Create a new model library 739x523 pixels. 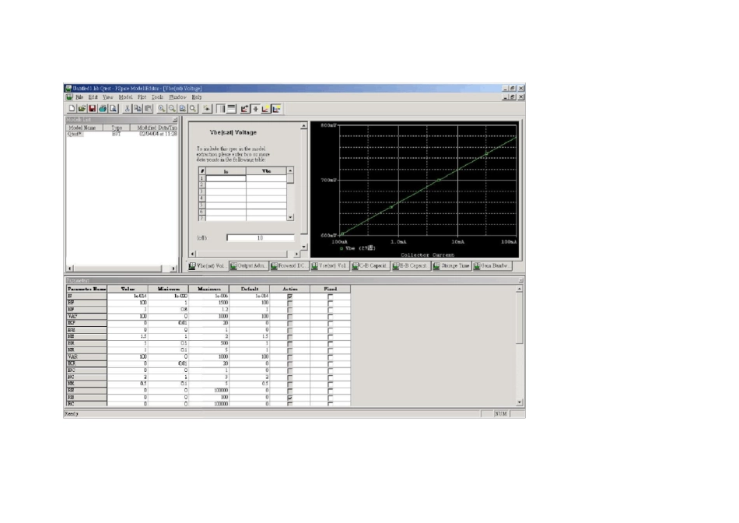(x=72, y=108)
